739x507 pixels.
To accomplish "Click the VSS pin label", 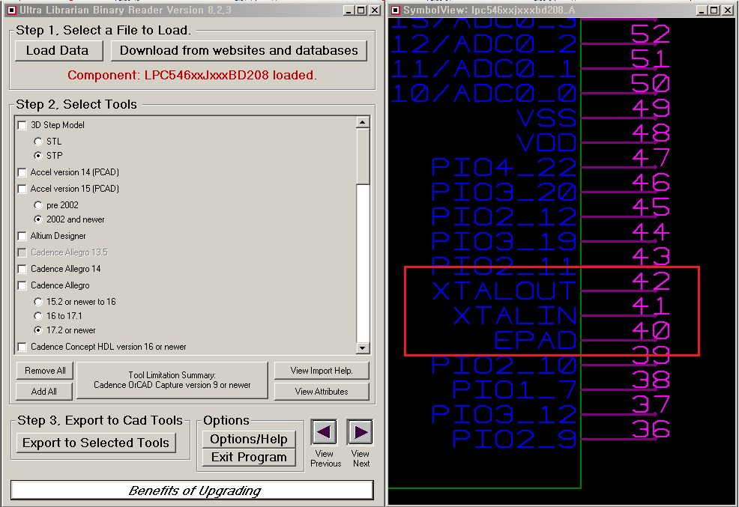I will pos(546,118).
